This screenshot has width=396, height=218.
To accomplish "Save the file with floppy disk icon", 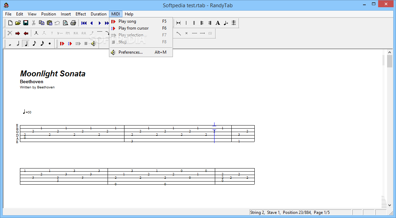I will coord(26,23).
